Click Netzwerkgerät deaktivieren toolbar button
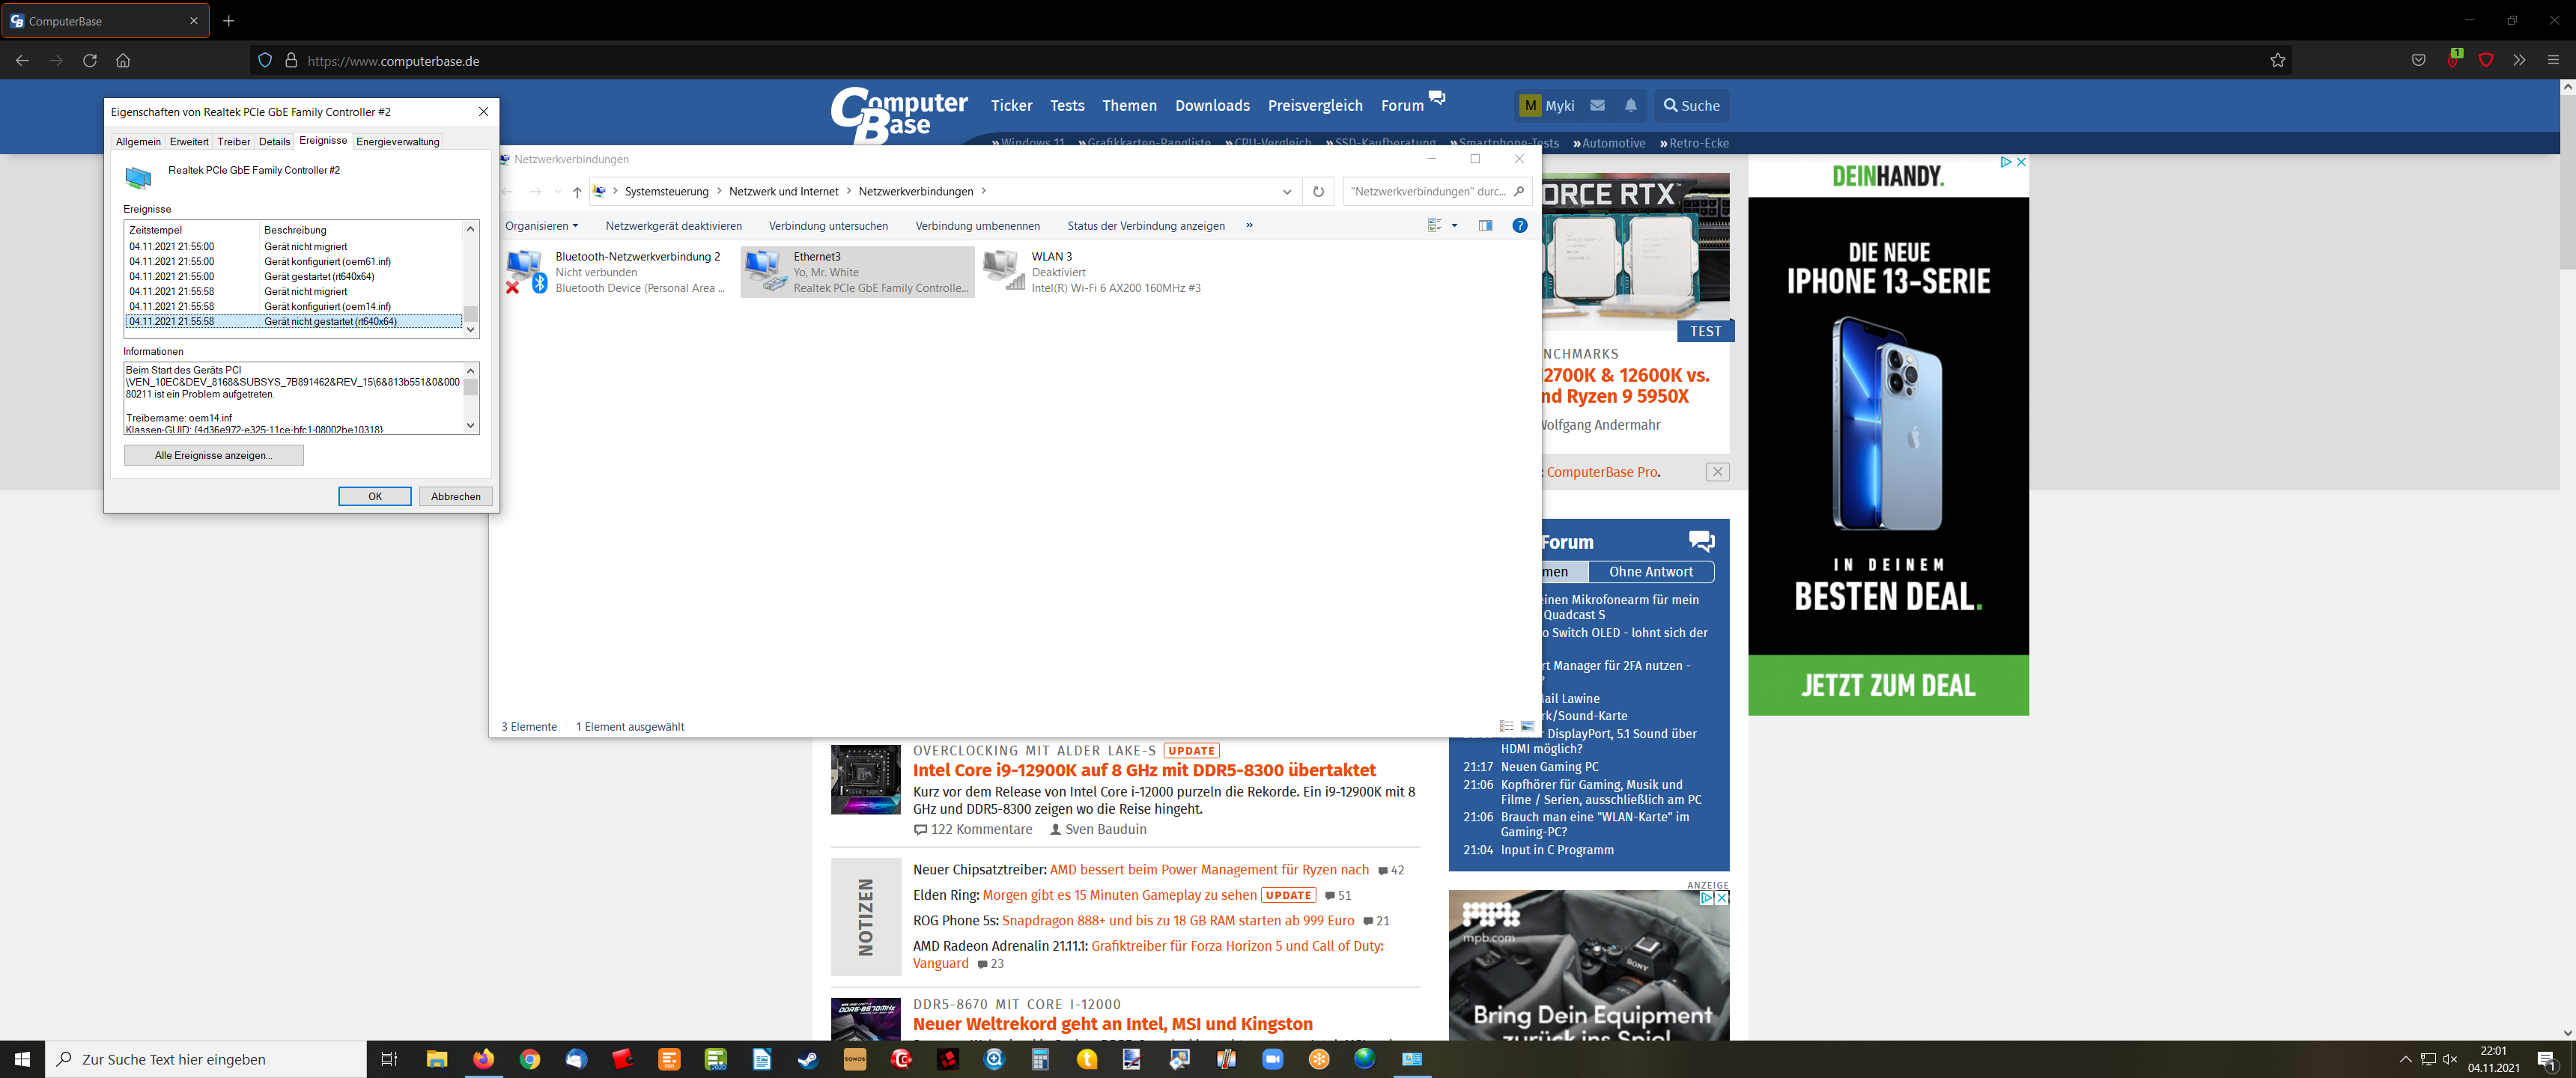This screenshot has width=2576, height=1078. point(674,225)
